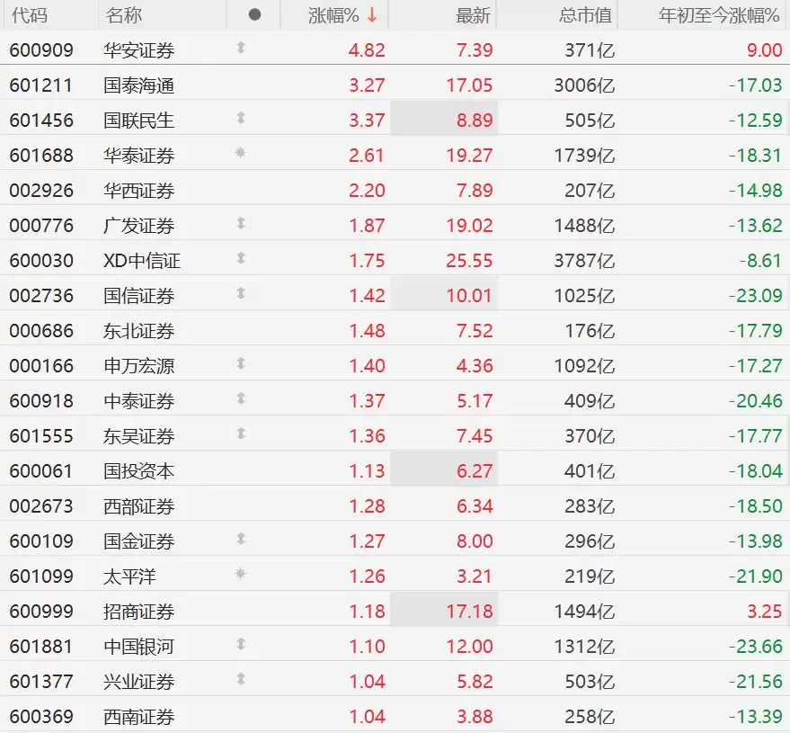Click stock code 601211

[x=41, y=85]
